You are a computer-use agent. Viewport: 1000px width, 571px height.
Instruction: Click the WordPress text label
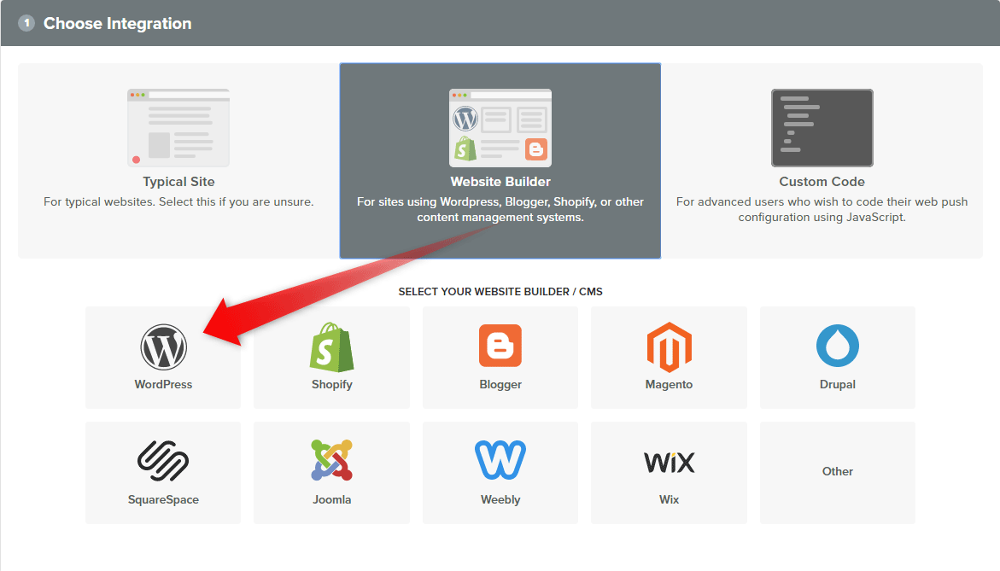(163, 384)
